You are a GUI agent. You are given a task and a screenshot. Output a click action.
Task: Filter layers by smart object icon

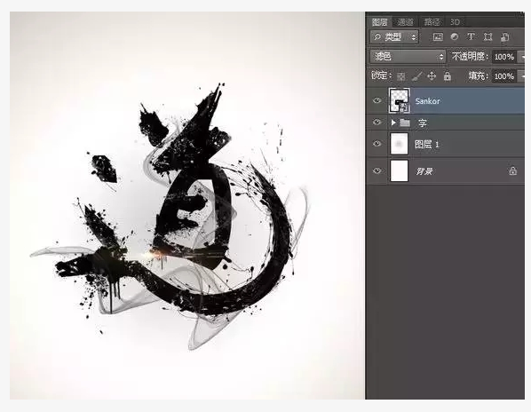pos(504,37)
